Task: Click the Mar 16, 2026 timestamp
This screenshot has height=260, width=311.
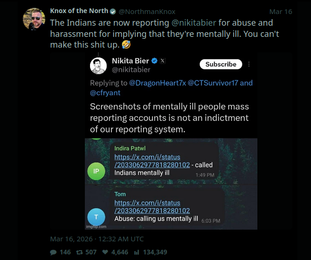Action: [97, 239]
